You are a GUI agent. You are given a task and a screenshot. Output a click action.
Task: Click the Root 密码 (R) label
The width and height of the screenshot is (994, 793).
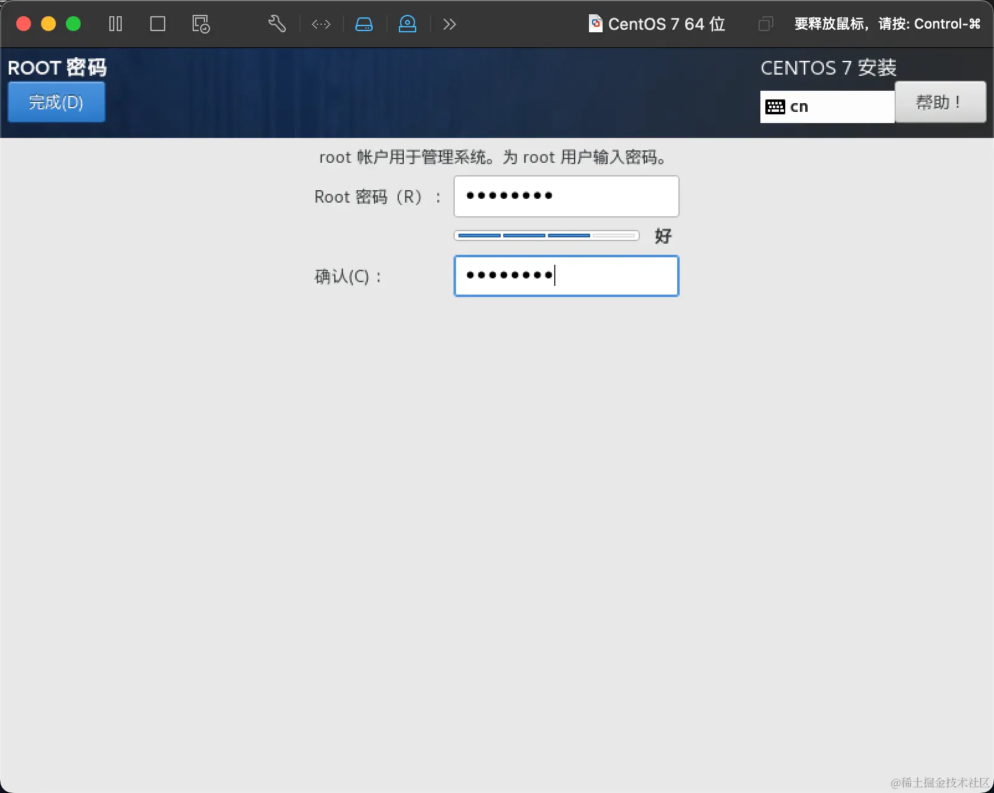378,197
